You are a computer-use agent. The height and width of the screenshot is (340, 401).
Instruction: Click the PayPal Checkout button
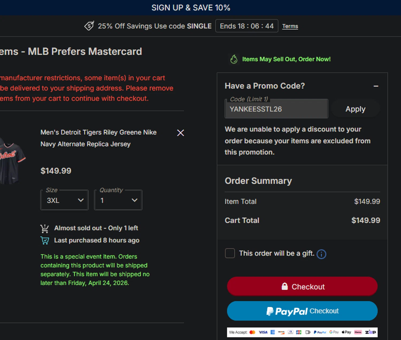(302, 311)
